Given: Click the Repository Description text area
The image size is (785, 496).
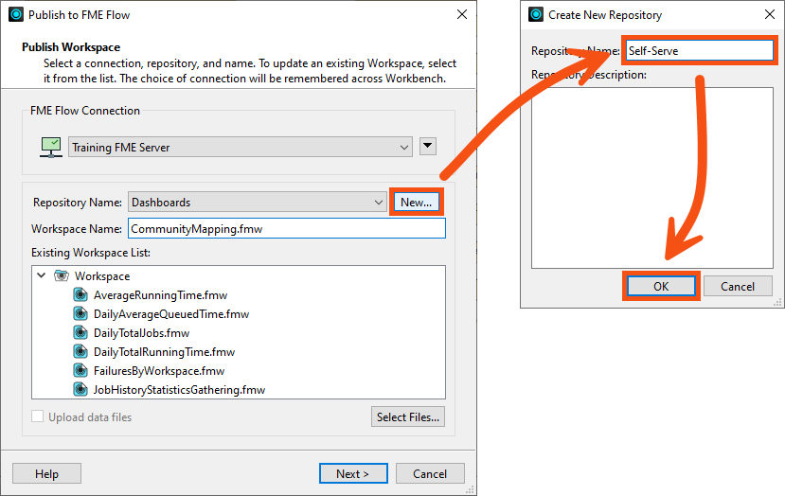Looking at the screenshot, I should pos(652,178).
